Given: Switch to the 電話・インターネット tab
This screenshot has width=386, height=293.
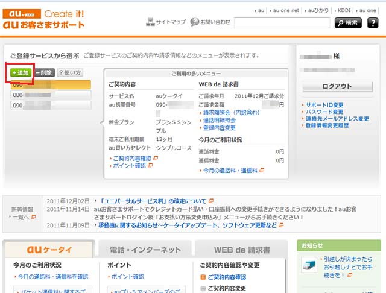Looking at the screenshot, I should coord(145,250).
